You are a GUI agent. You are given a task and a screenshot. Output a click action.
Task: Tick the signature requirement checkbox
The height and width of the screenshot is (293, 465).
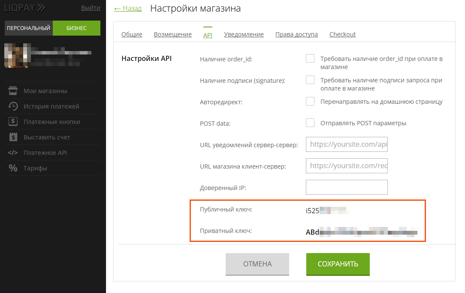310,80
